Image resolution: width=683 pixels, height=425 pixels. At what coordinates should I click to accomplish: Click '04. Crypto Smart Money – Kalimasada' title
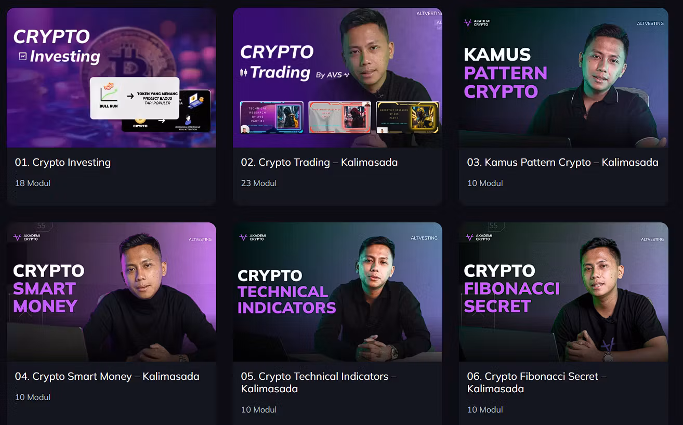click(107, 376)
